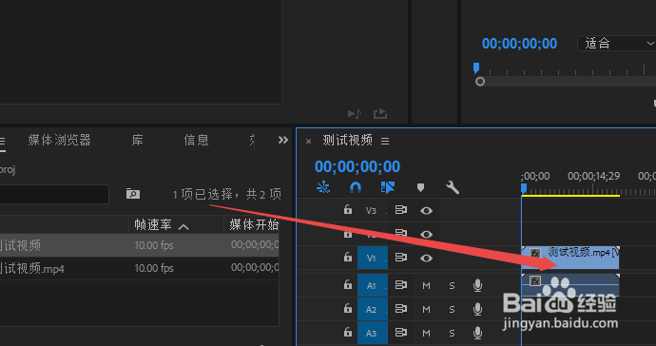Screen dimensions: 656x346
Task: Add a marker to the timeline
Action: point(420,187)
